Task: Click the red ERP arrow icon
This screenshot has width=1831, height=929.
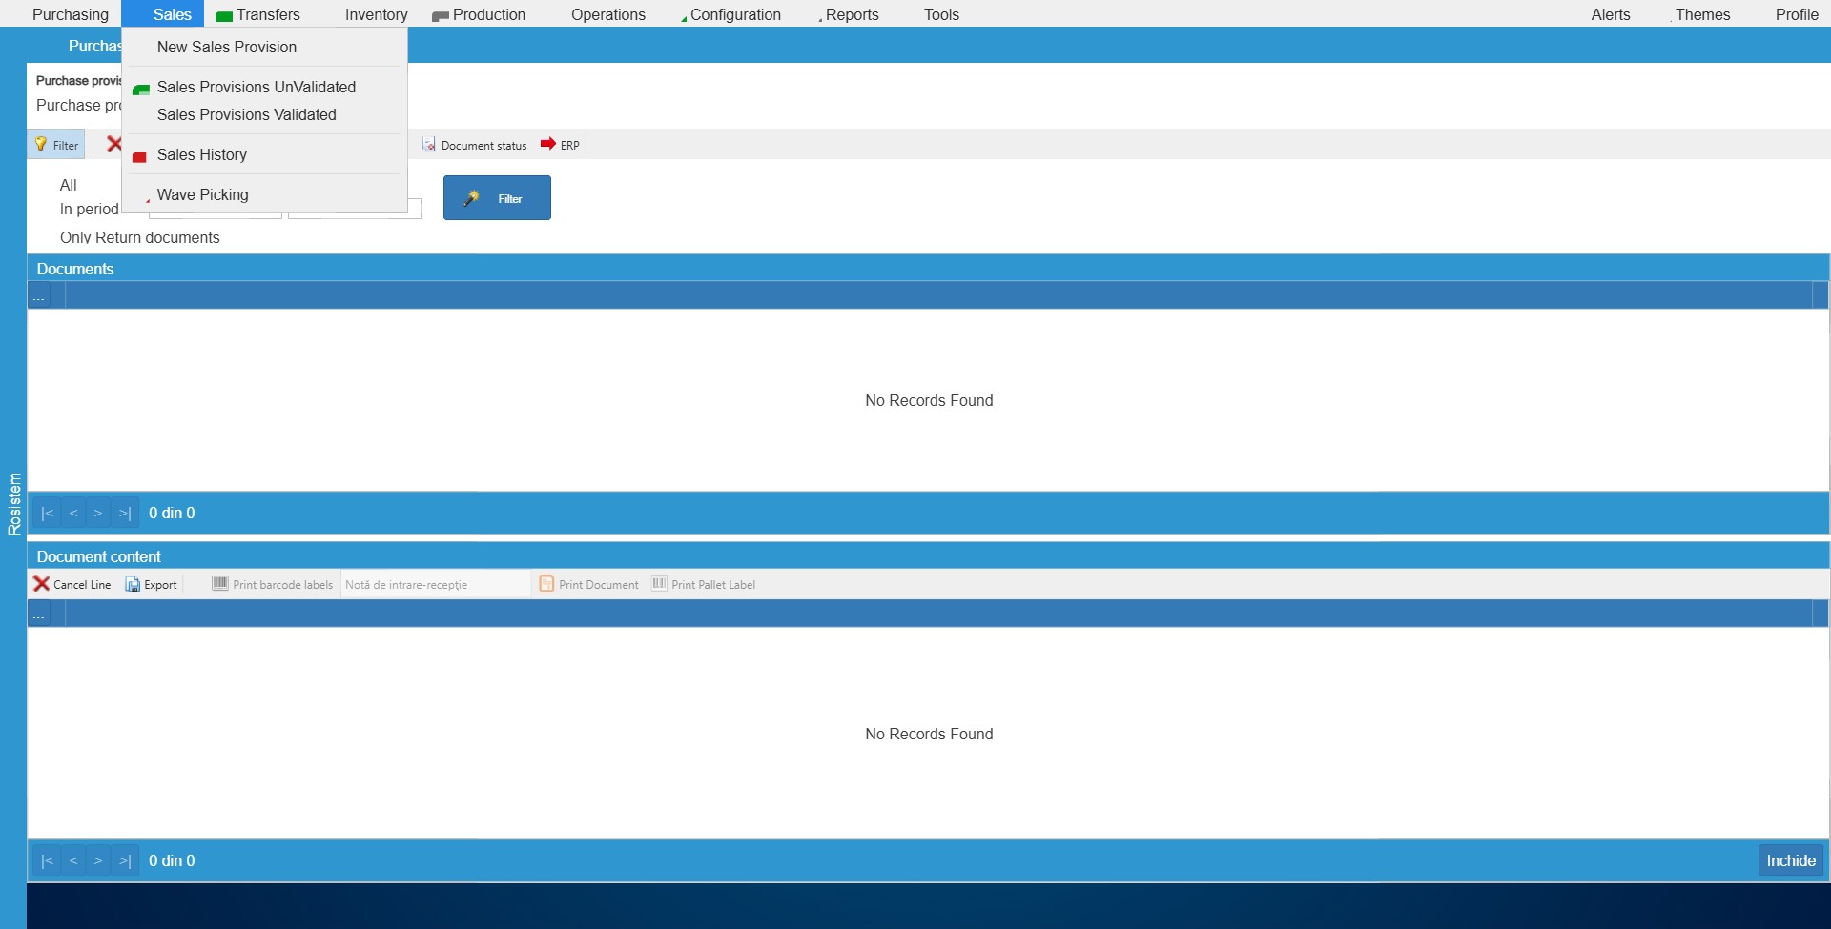Action: click(547, 144)
